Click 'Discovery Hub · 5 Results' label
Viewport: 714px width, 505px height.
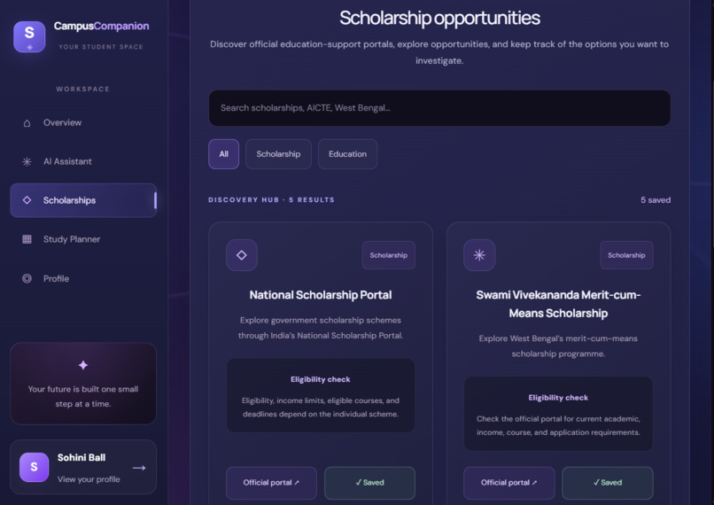point(271,200)
